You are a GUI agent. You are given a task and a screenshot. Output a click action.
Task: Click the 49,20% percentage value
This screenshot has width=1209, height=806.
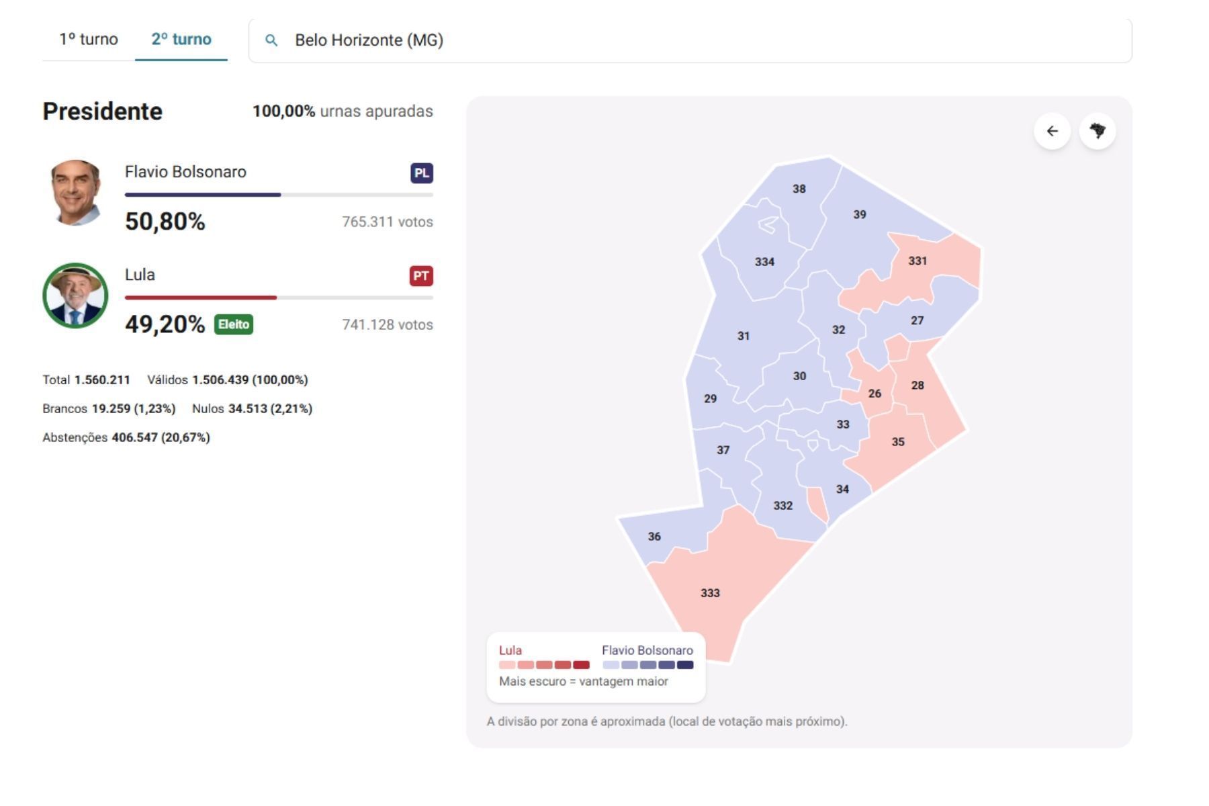tap(165, 324)
